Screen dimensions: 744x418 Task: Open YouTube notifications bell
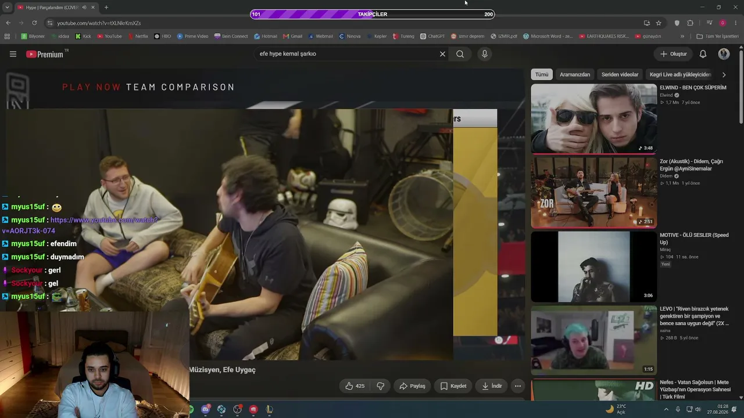(703, 54)
